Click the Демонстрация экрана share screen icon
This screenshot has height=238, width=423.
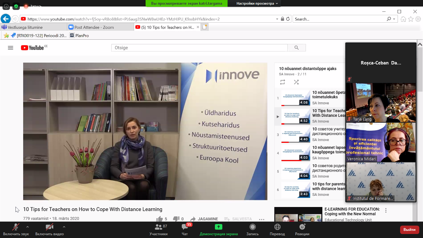click(219, 227)
